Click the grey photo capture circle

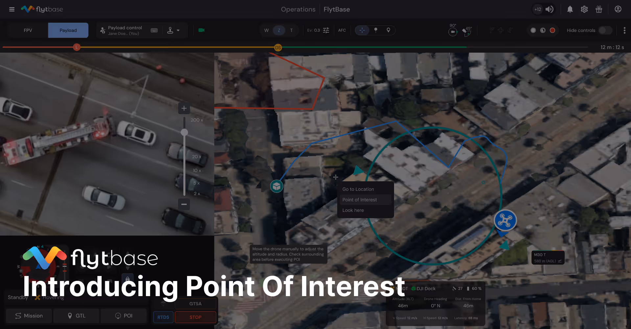click(x=533, y=30)
